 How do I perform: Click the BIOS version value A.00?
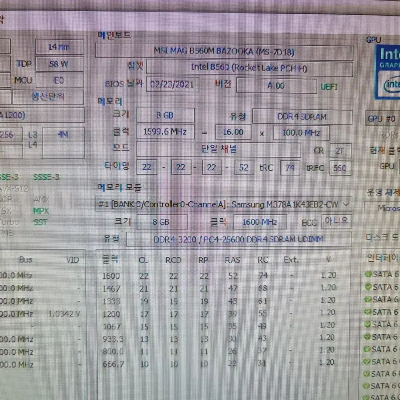(276, 85)
